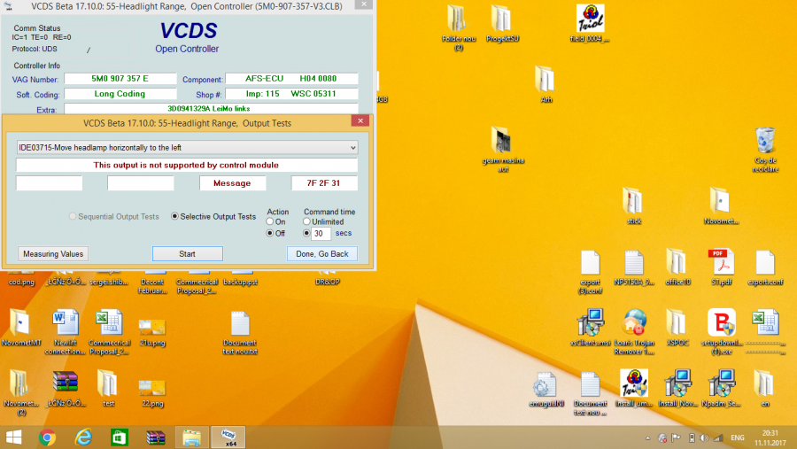Viewport: 797px width, 449px height.
Task: Click the command time seconds field
Action: coord(321,234)
